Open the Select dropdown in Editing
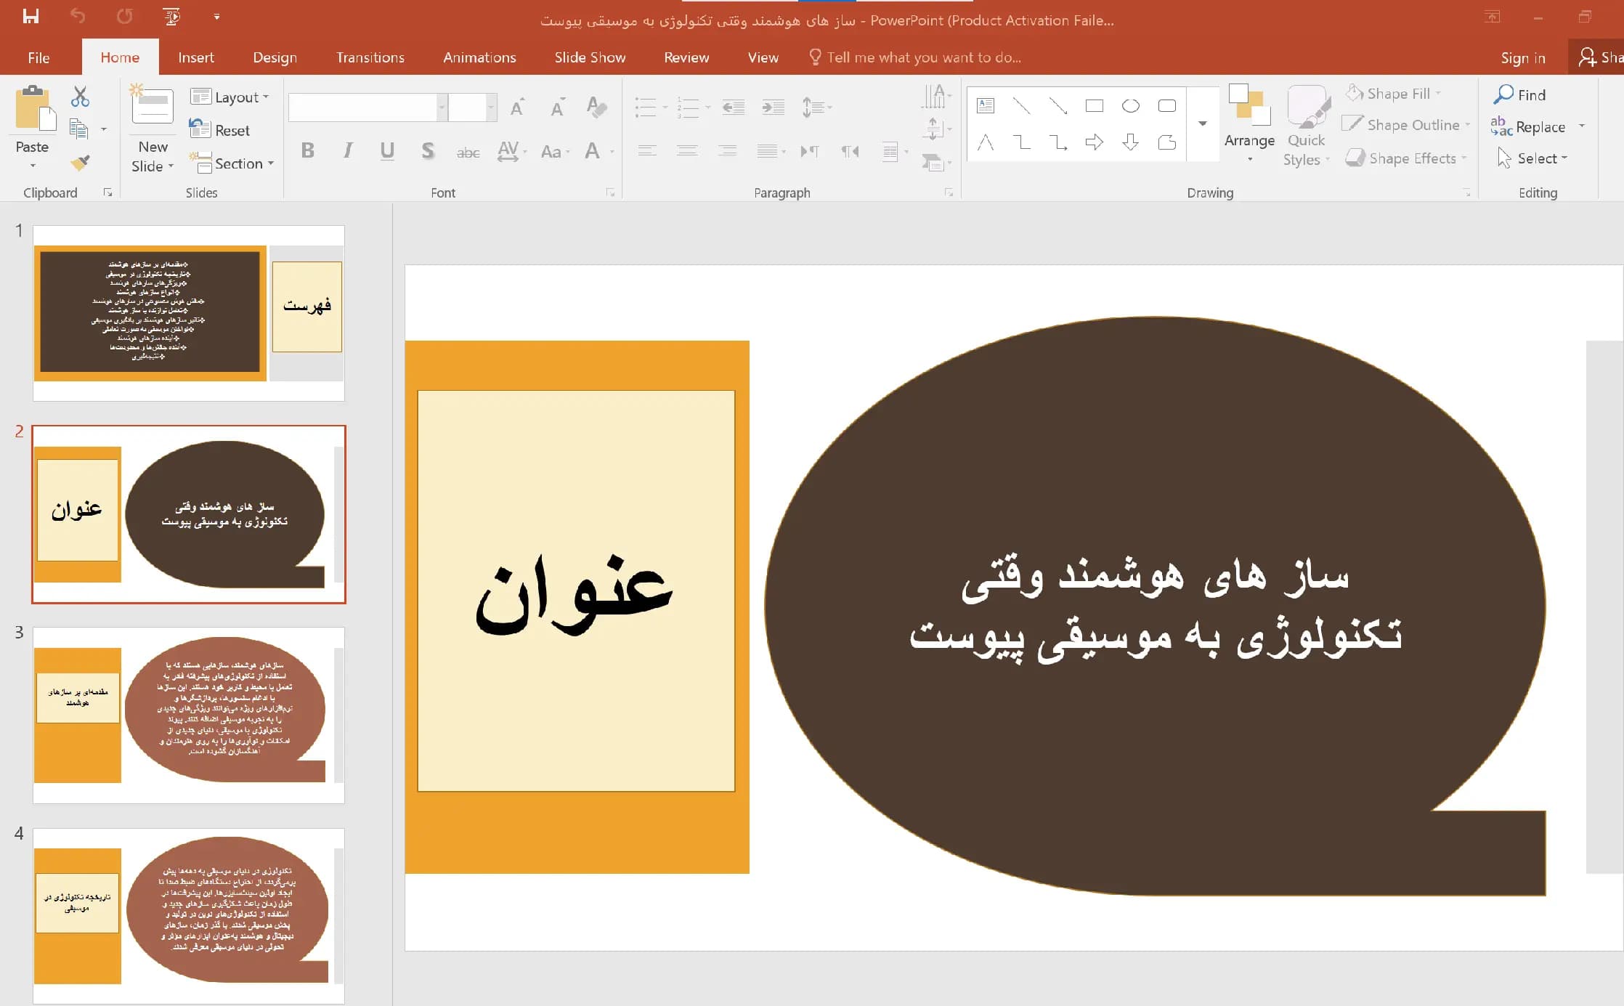 point(1532,158)
